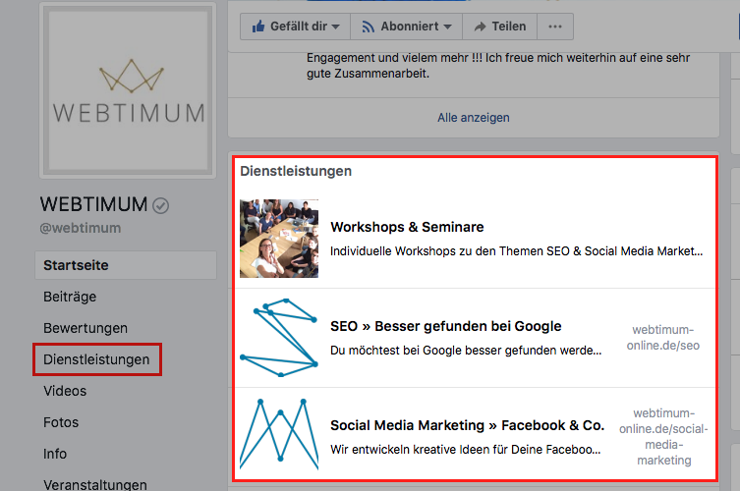Open the three-dots more options button
Screen dimensions: 740x491
coord(555,27)
